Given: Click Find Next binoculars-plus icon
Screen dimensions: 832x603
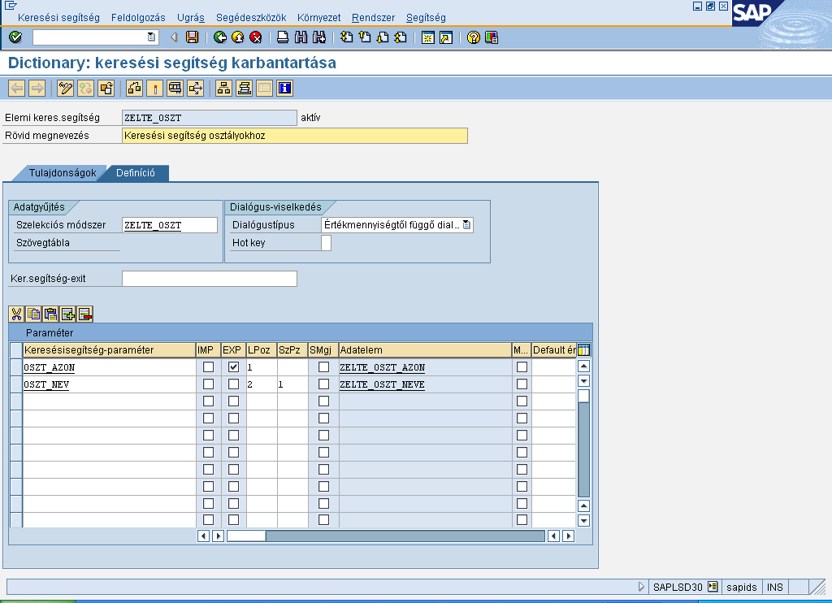Looking at the screenshot, I should [x=318, y=37].
